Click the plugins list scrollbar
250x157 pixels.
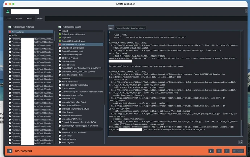coord(105,124)
